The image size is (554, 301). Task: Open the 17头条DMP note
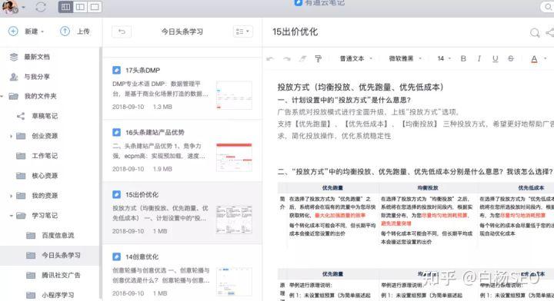[x=182, y=88]
